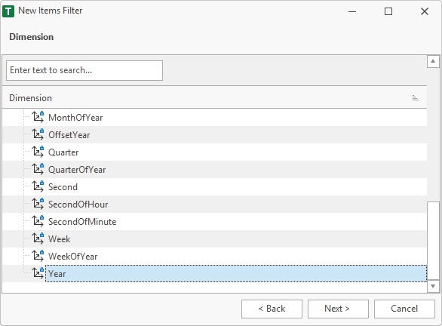The height and width of the screenshot is (326, 442).
Task: Click the OffsetYear dimension icon
Action: click(x=38, y=134)
